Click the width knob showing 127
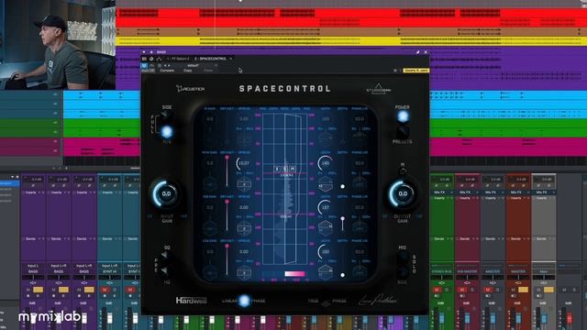Screen dimensions: 587x330 [x=325, y=207]
